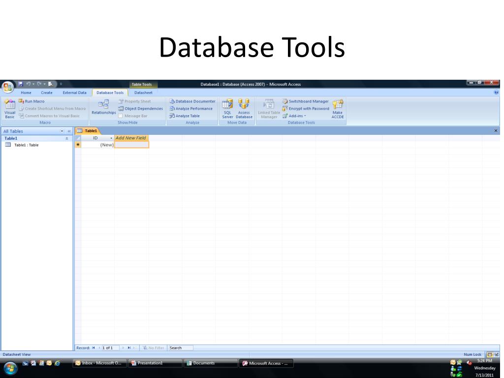Screen dimensions: 504x378
Task: Encrypt database with password
Action: pyautogui.click(x=306, y=109)
